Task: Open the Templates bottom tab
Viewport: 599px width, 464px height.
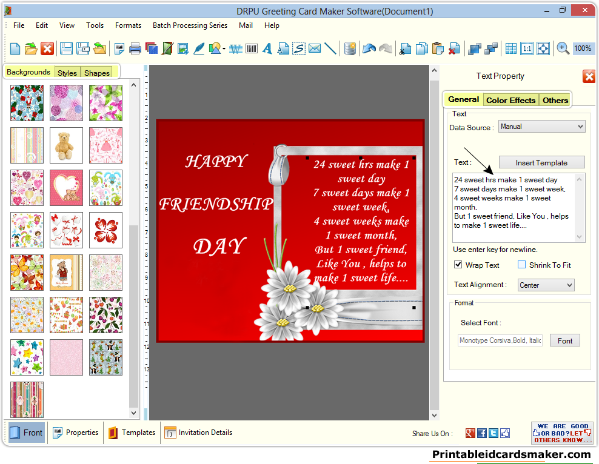Action: (x=132, y=433)
